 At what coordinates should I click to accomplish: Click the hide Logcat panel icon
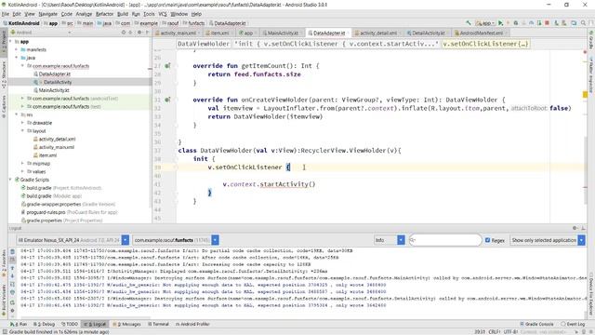point(583,228)
